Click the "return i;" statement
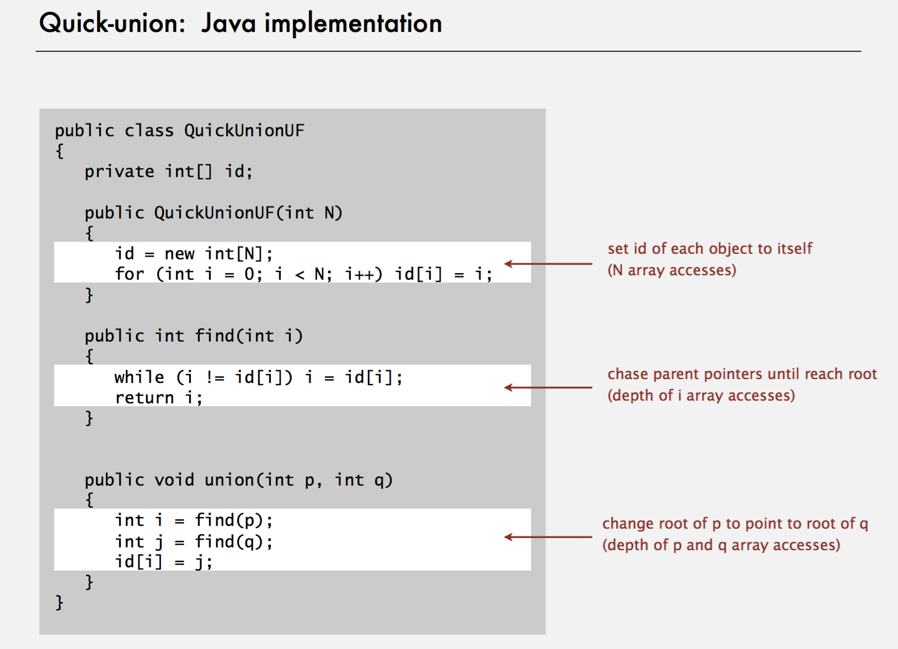The height and width of the screenshot is (649, 898). tap(158, 398)
